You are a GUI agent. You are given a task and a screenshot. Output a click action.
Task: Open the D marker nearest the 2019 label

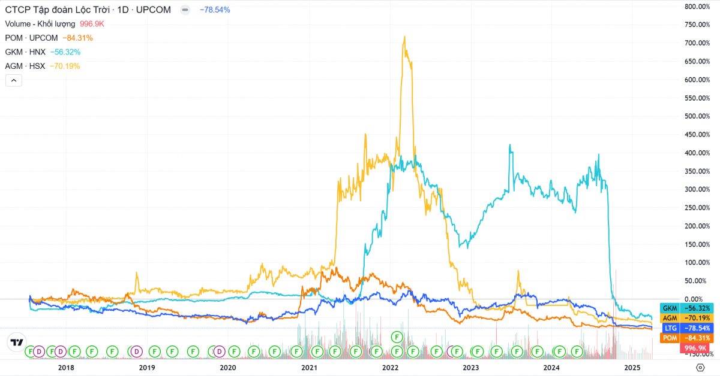pos(136,351)
